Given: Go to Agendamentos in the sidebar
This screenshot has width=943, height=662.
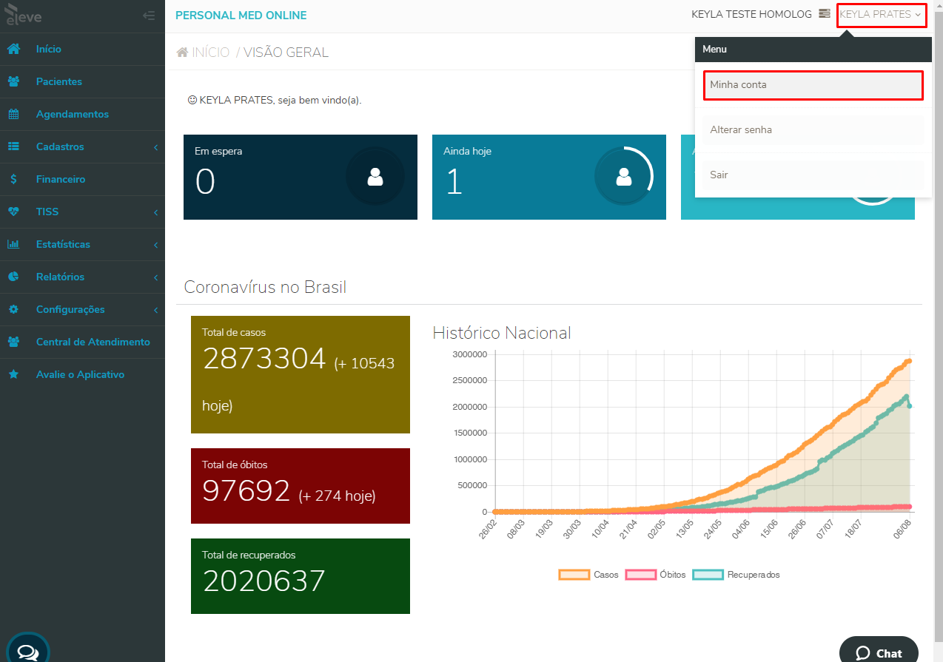Looking at the screenshot, I should [82, 114].
